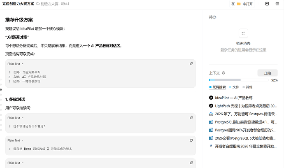Copy the 'Demo 路线改成 3 天' code block
Image resolution: width=284 pixels, height=168 pixels.
click(191, 140)
